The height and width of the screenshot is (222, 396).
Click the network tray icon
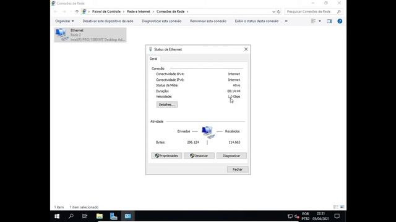pos(290,216)
